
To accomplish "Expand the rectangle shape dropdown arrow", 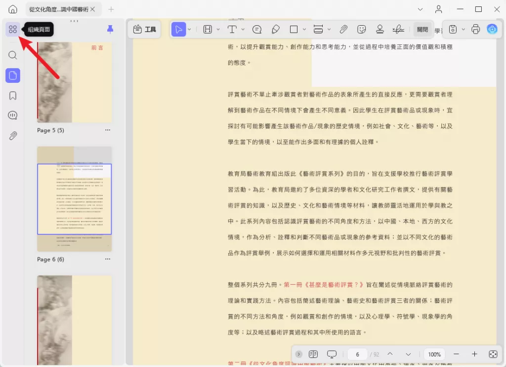I will tap(304, 30).
